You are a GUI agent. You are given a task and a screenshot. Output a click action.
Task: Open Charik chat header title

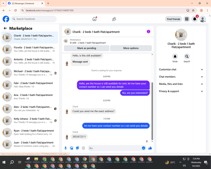coord(96,32)
